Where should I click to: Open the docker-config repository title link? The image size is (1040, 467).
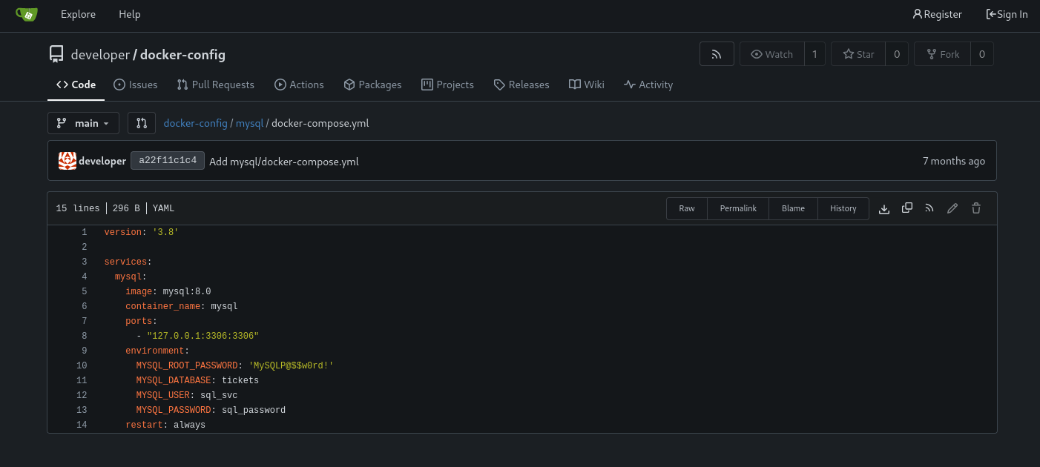coord(182,54)
